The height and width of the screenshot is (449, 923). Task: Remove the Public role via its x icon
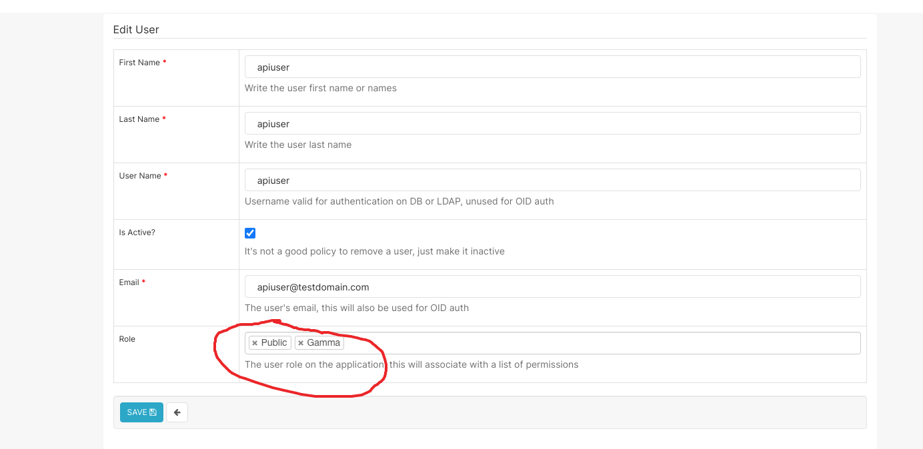point(255,342)
